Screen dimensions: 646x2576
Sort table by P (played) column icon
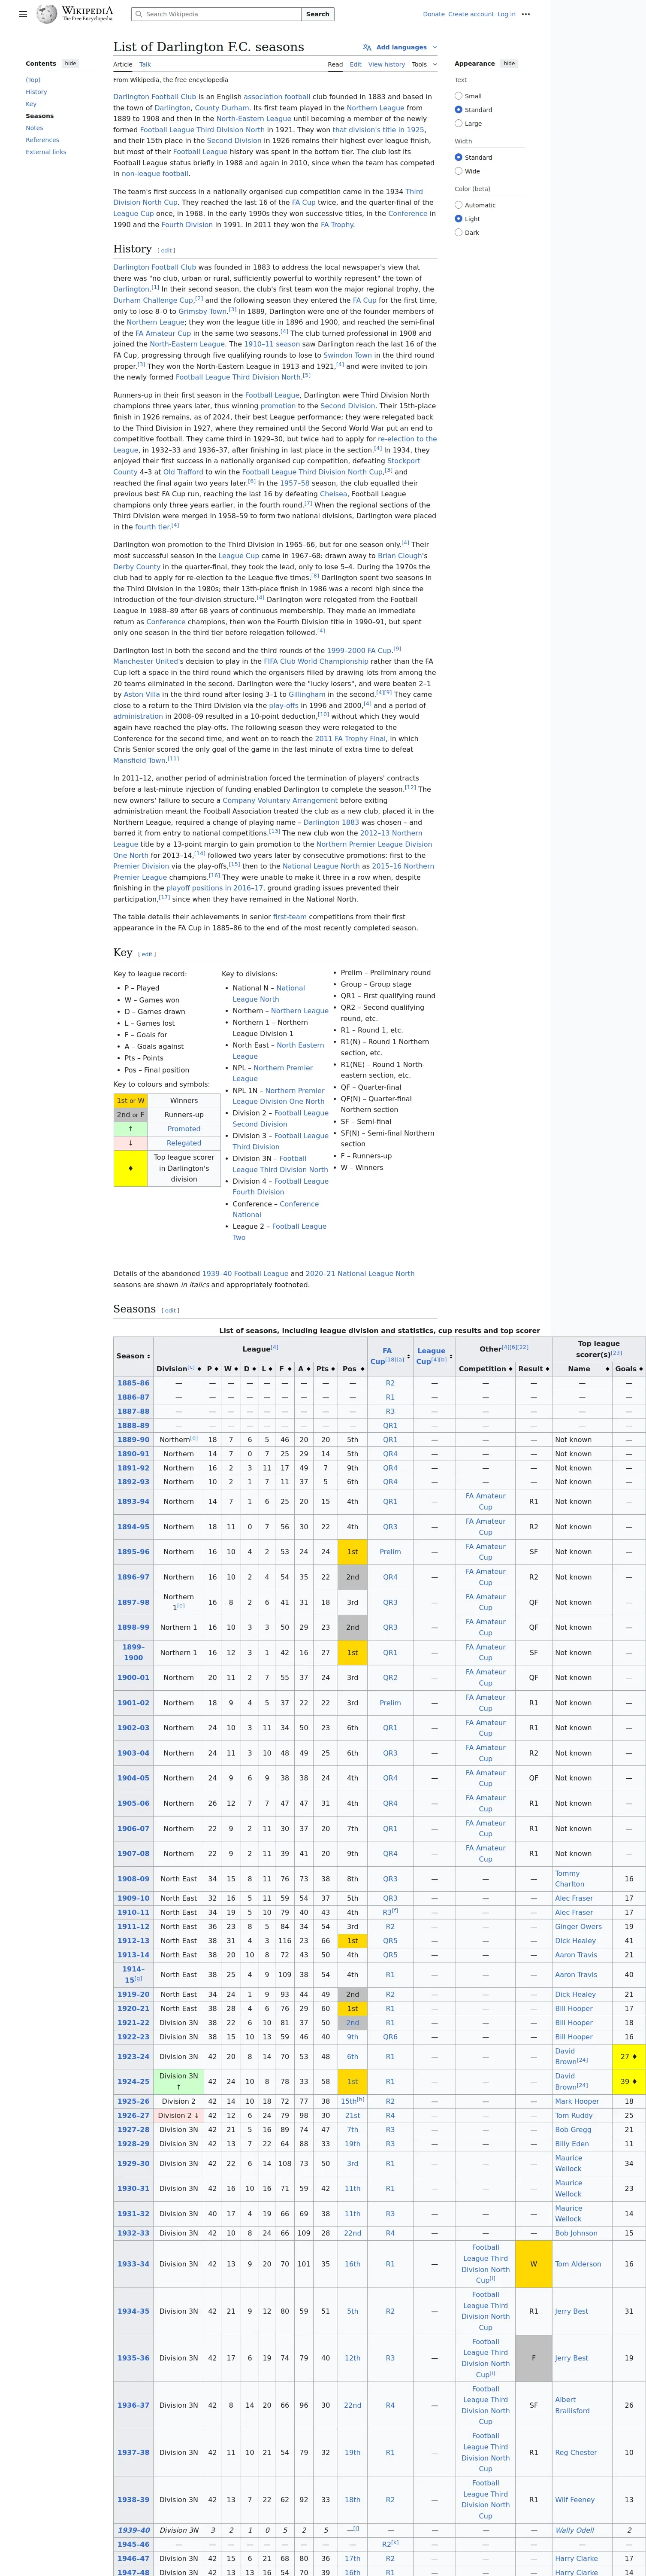click(x=216, y=1369)
